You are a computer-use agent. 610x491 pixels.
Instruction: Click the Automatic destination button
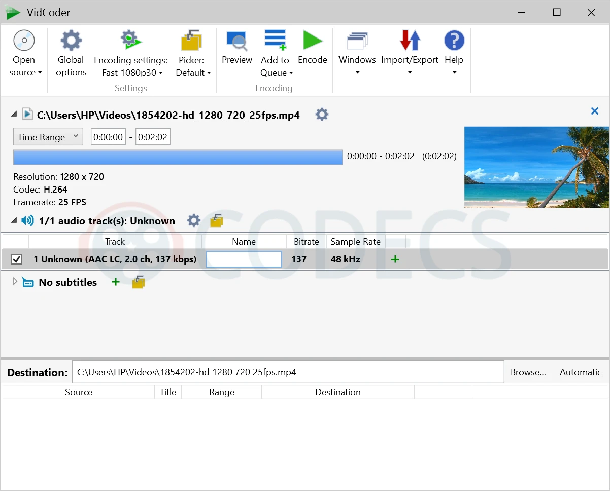pyautogui.click(x=580, y=372)
